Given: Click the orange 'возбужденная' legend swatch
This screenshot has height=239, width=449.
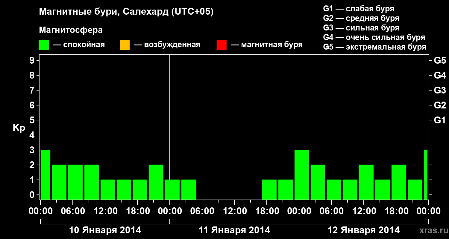Looking at the screenshot, I should (125, 45).
